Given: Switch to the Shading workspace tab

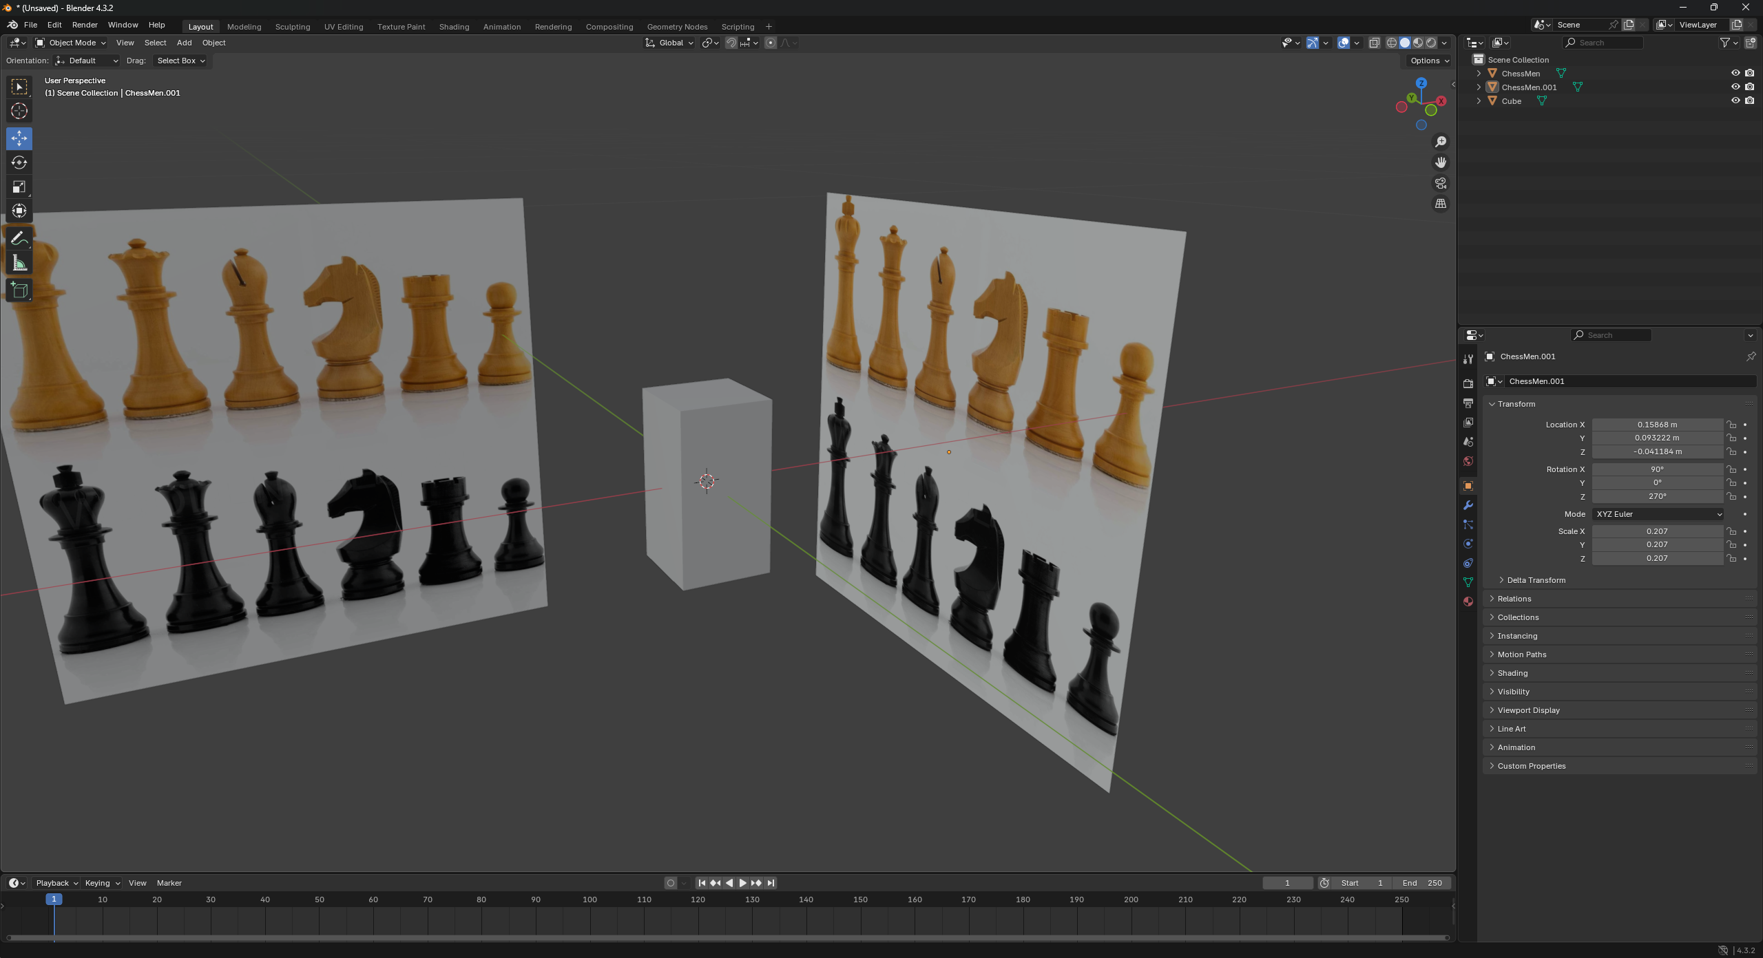Looking at the screenshot, I should pyautogui.click(x=454, y=27).
